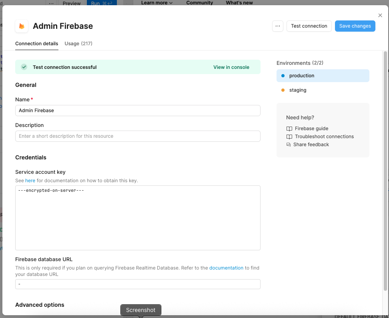Open the 'here' documentation link
The width and height of the screenshot is (389, 318).
(x=30, y=181)
